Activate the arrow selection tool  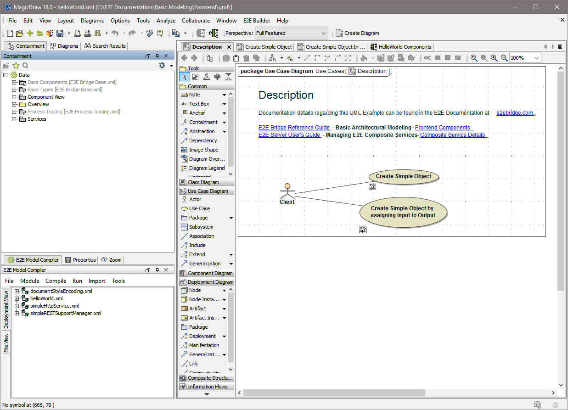pos(184,77)
